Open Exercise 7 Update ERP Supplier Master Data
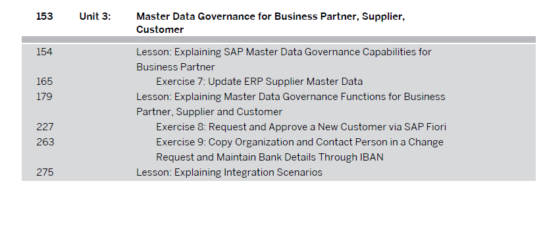Viewport: 545px width, 252px height. point(259,82)
